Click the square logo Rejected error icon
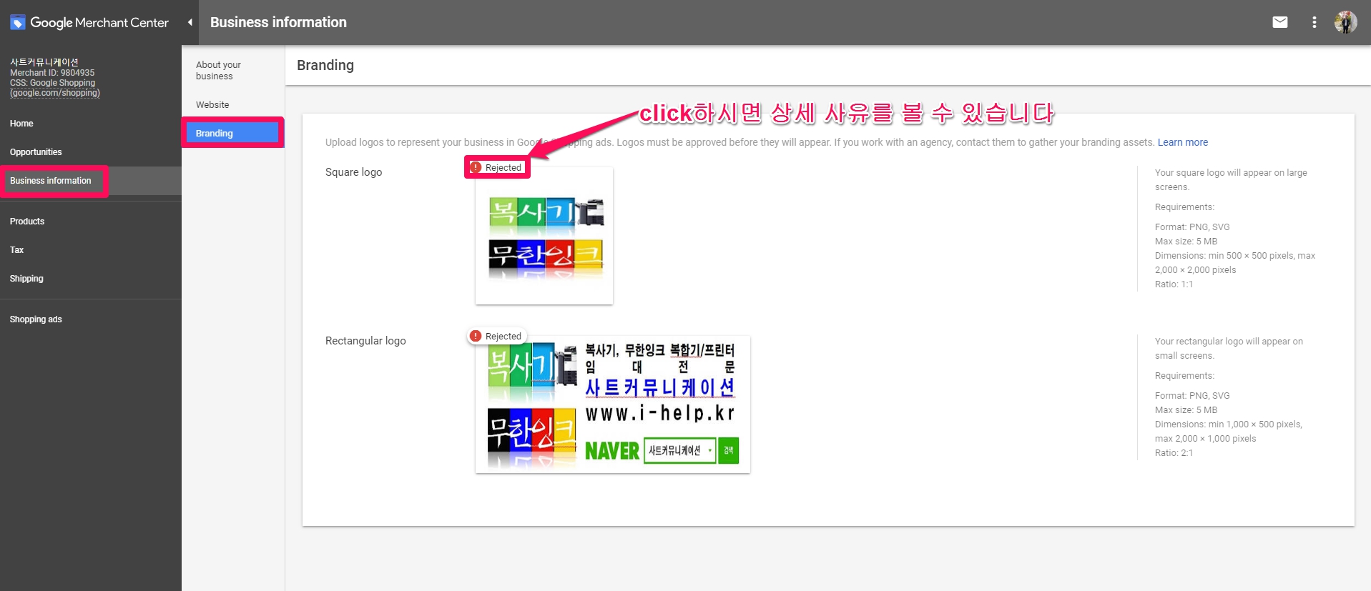Image resolution: width=1371 pixels, height=591 pixels. click(x=476, y=167)
